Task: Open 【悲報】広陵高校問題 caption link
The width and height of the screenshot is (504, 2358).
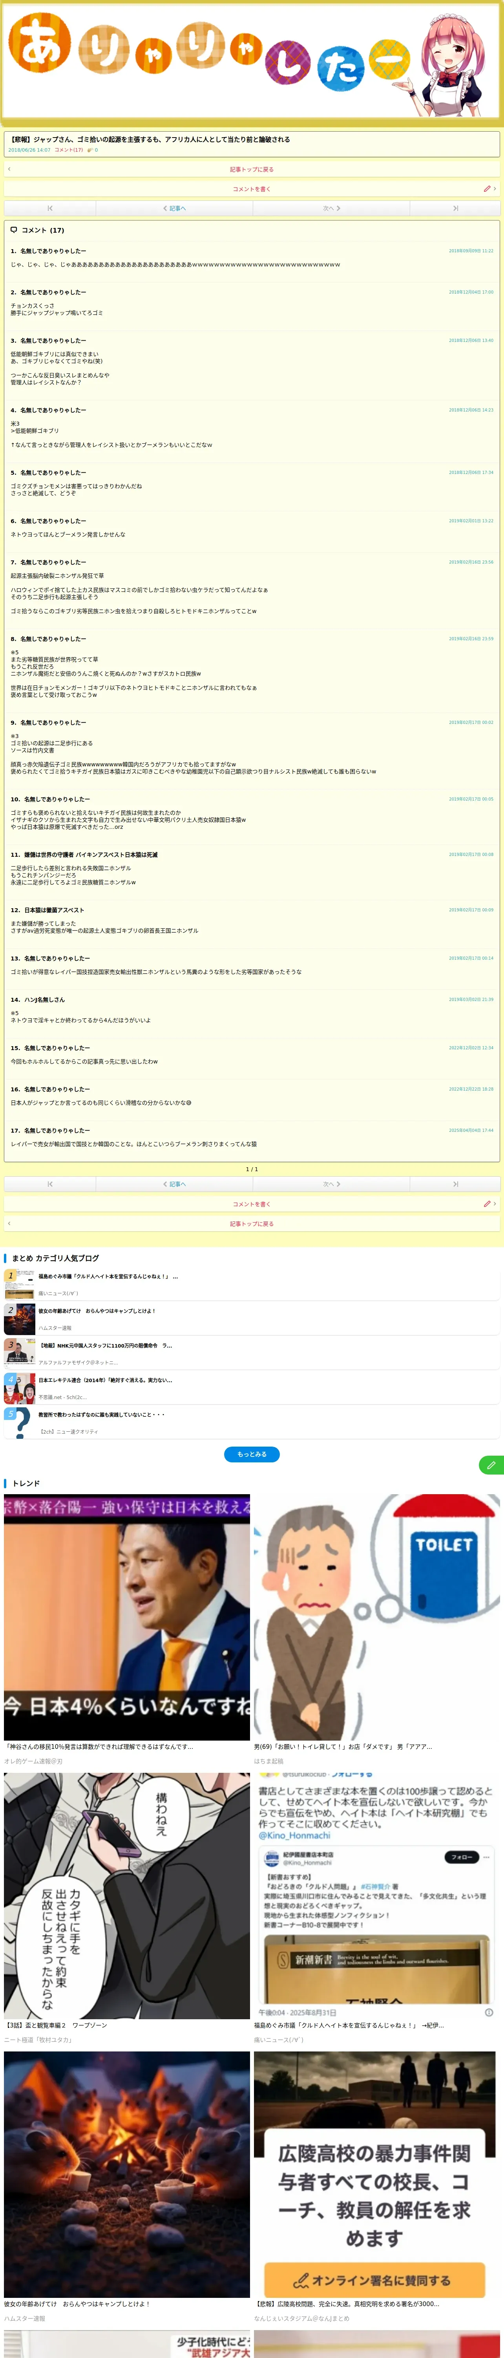Action: coord(347,2304)
